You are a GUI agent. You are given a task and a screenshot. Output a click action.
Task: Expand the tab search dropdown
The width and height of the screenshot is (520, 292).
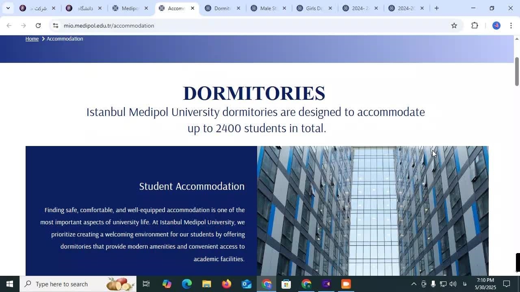8,8
